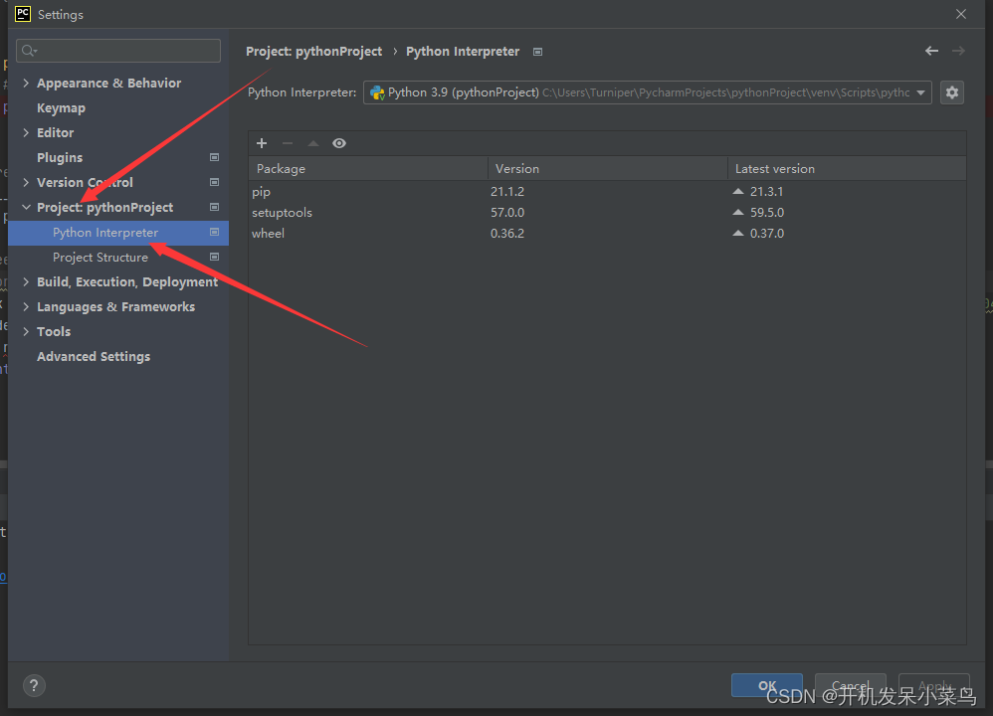Open Advanced Settings page

pos(94,356)
